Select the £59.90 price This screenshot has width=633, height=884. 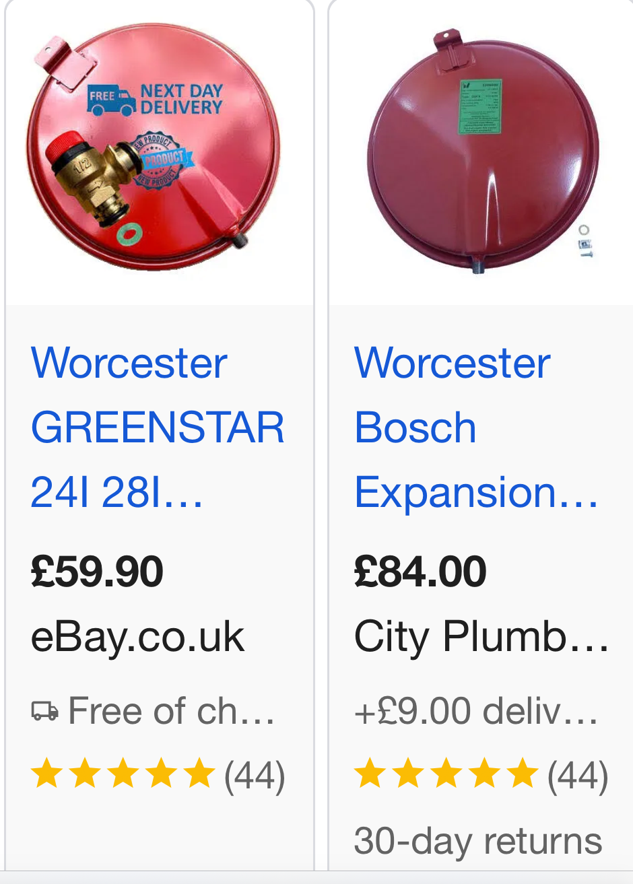pos(97,572)
